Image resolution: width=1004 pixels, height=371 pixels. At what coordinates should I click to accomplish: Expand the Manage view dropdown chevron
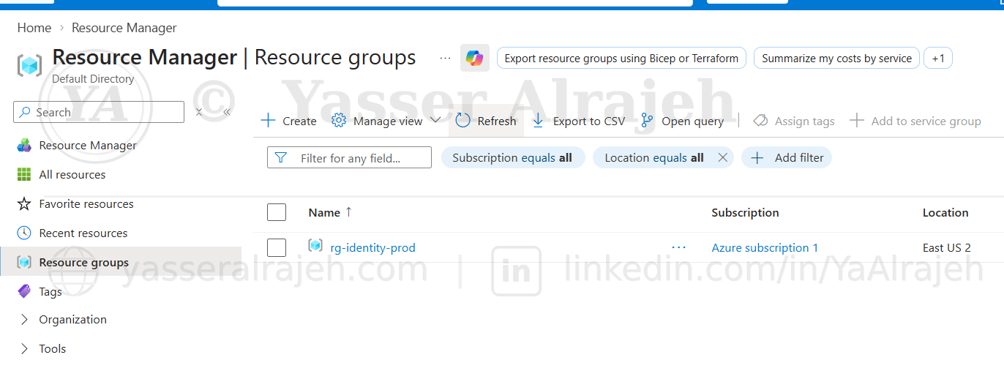pyautogui.click(x=435, y=120)
